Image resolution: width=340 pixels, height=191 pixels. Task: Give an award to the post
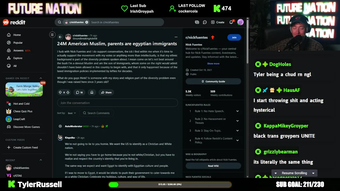pos(92,92)
